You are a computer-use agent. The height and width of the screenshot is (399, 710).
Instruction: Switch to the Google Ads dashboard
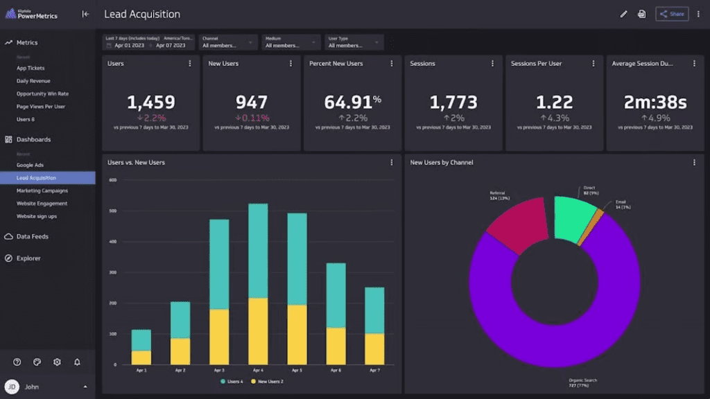(31, 165)
